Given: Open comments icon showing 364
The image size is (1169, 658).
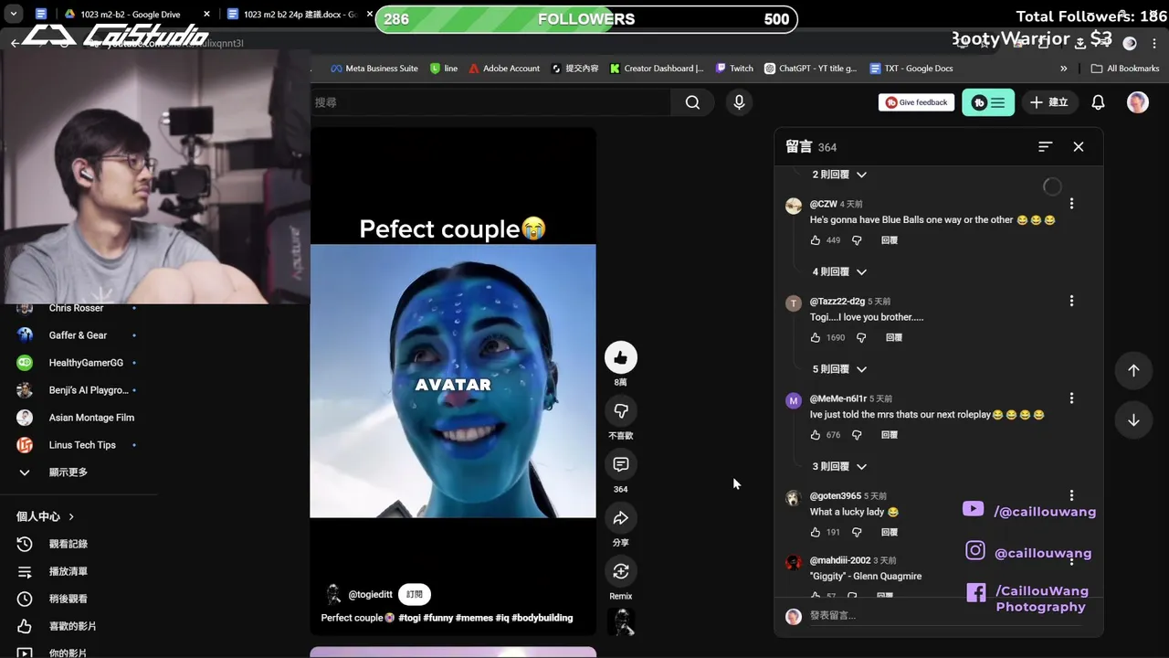Looking at the screenshot, I should [621, 464].
